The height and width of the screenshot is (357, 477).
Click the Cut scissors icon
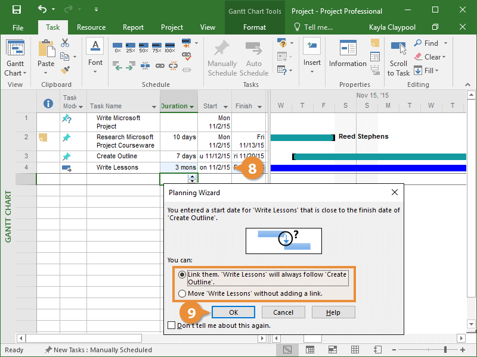point(65,43)
